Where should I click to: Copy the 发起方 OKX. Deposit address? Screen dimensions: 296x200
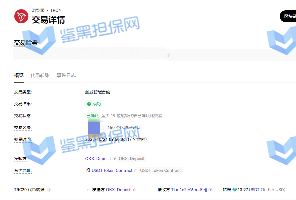coord(114,159)
